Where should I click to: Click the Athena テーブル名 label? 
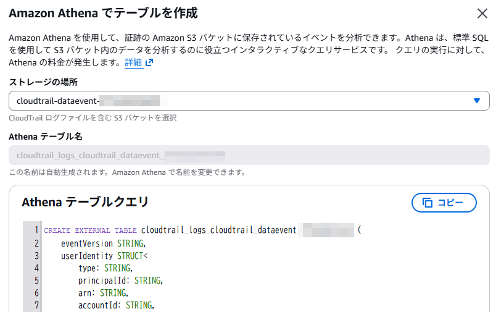tap(45, 137)
